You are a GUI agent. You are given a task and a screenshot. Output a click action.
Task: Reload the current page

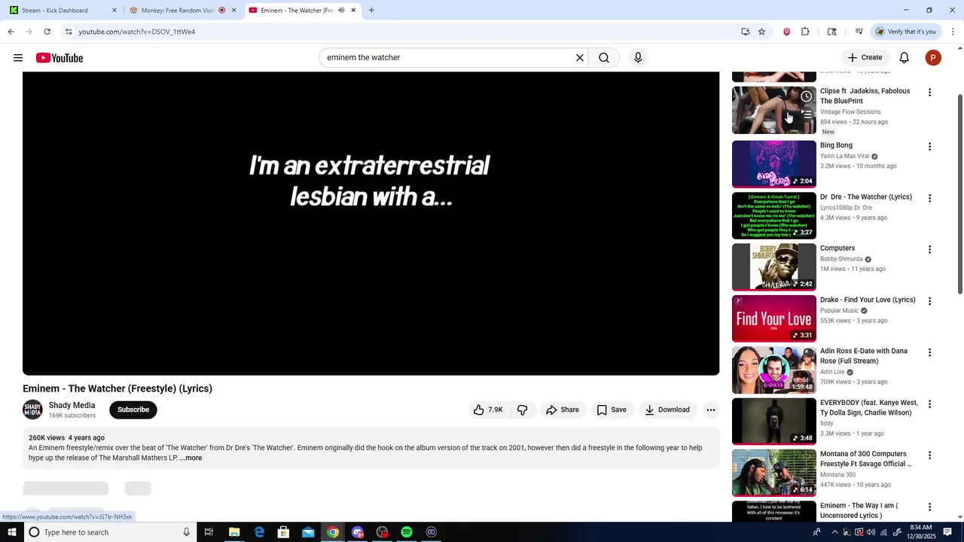(47, 32)
